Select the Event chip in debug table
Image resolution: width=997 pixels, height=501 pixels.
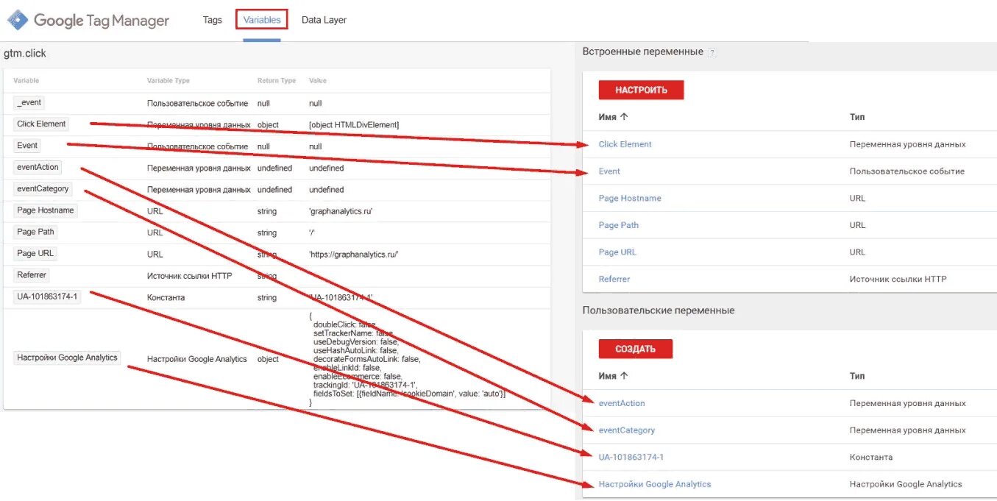coord(27,146)
